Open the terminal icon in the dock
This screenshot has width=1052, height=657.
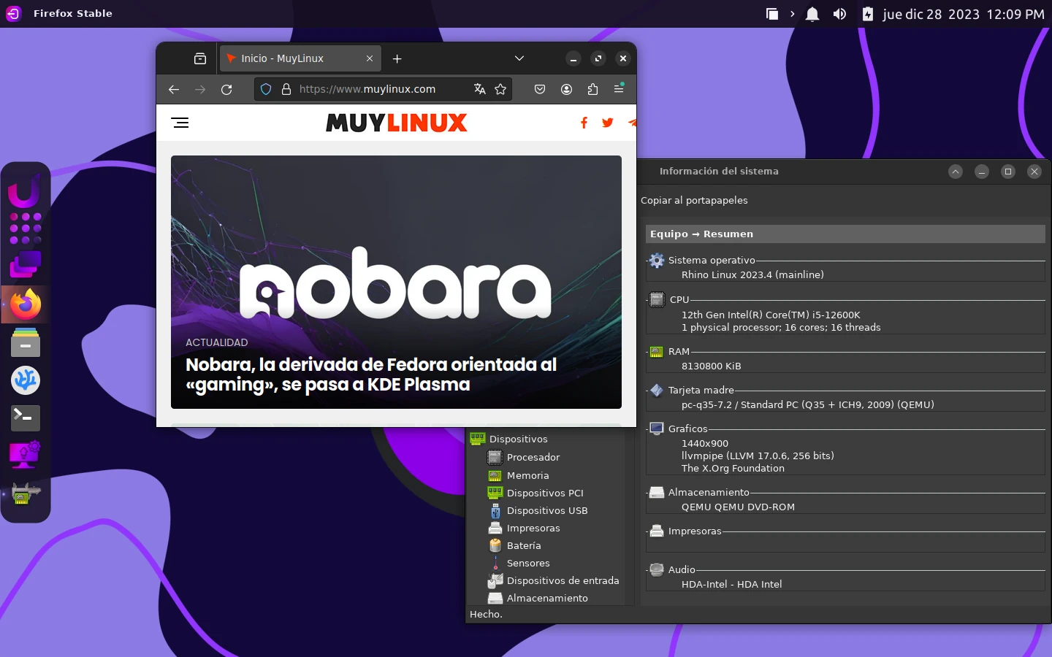pyautogui.click(x=26, y=418)
